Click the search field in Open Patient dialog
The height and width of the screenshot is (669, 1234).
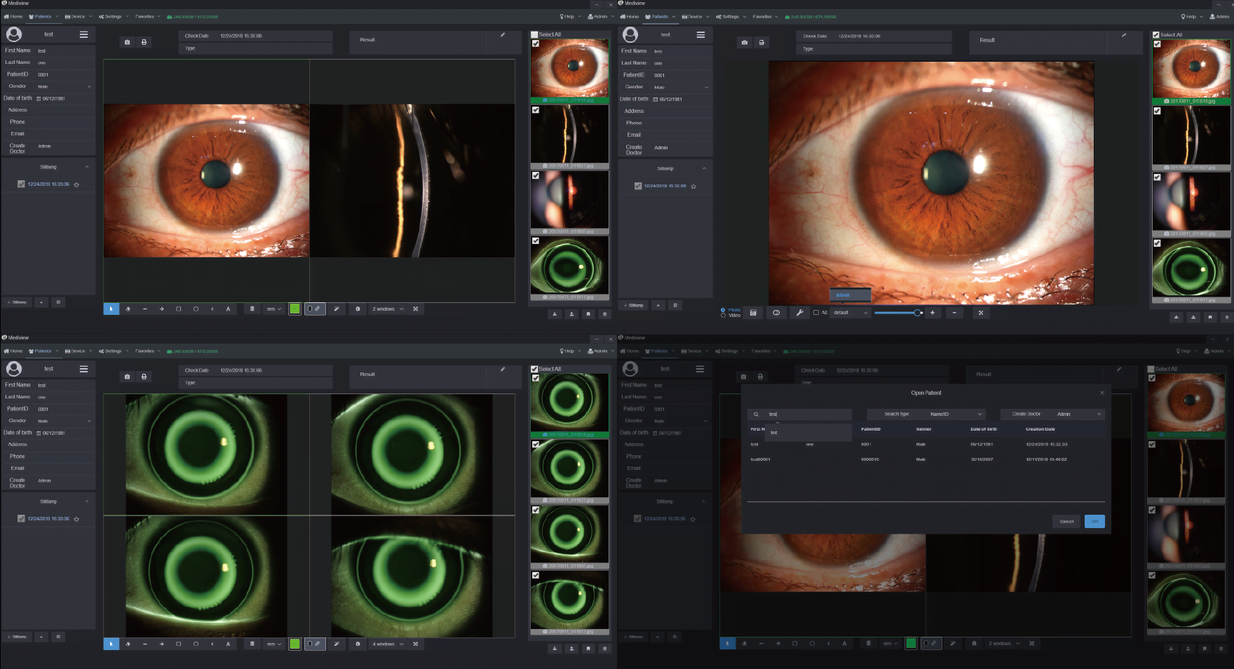806,414
